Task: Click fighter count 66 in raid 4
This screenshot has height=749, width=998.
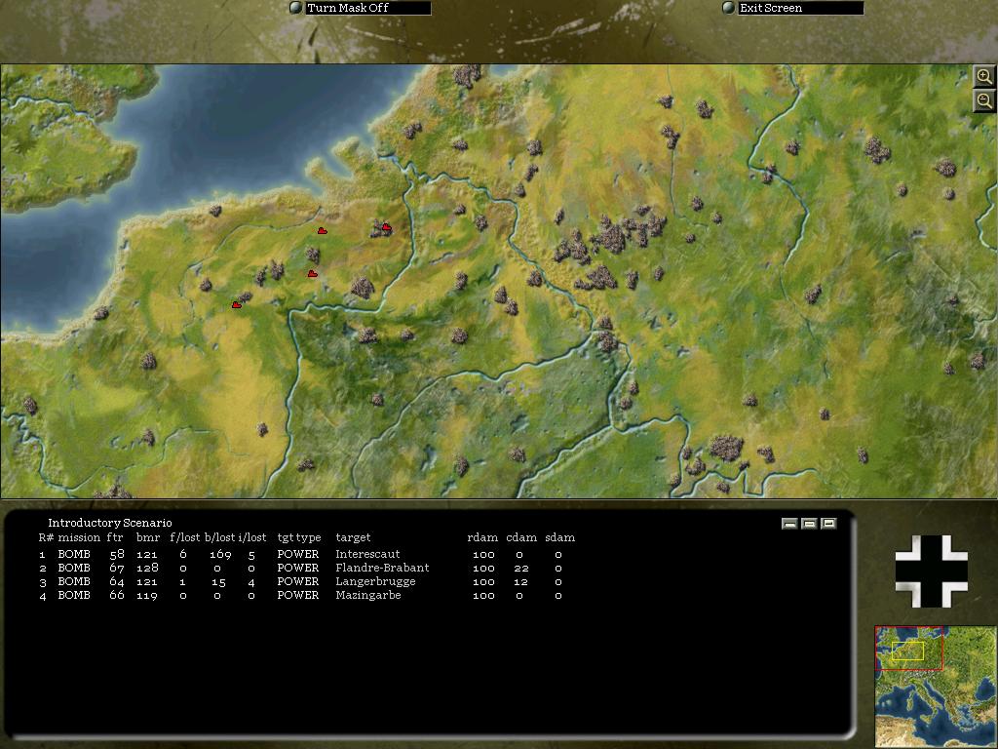Action: (117, 595)
